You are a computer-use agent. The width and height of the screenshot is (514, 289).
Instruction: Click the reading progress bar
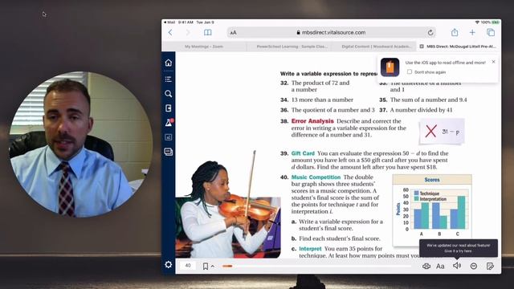tap(316, 267)
